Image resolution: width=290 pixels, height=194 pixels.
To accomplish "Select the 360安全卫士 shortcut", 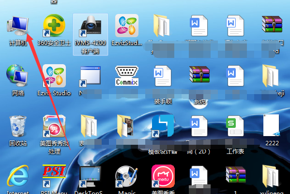I will (54, 26).
